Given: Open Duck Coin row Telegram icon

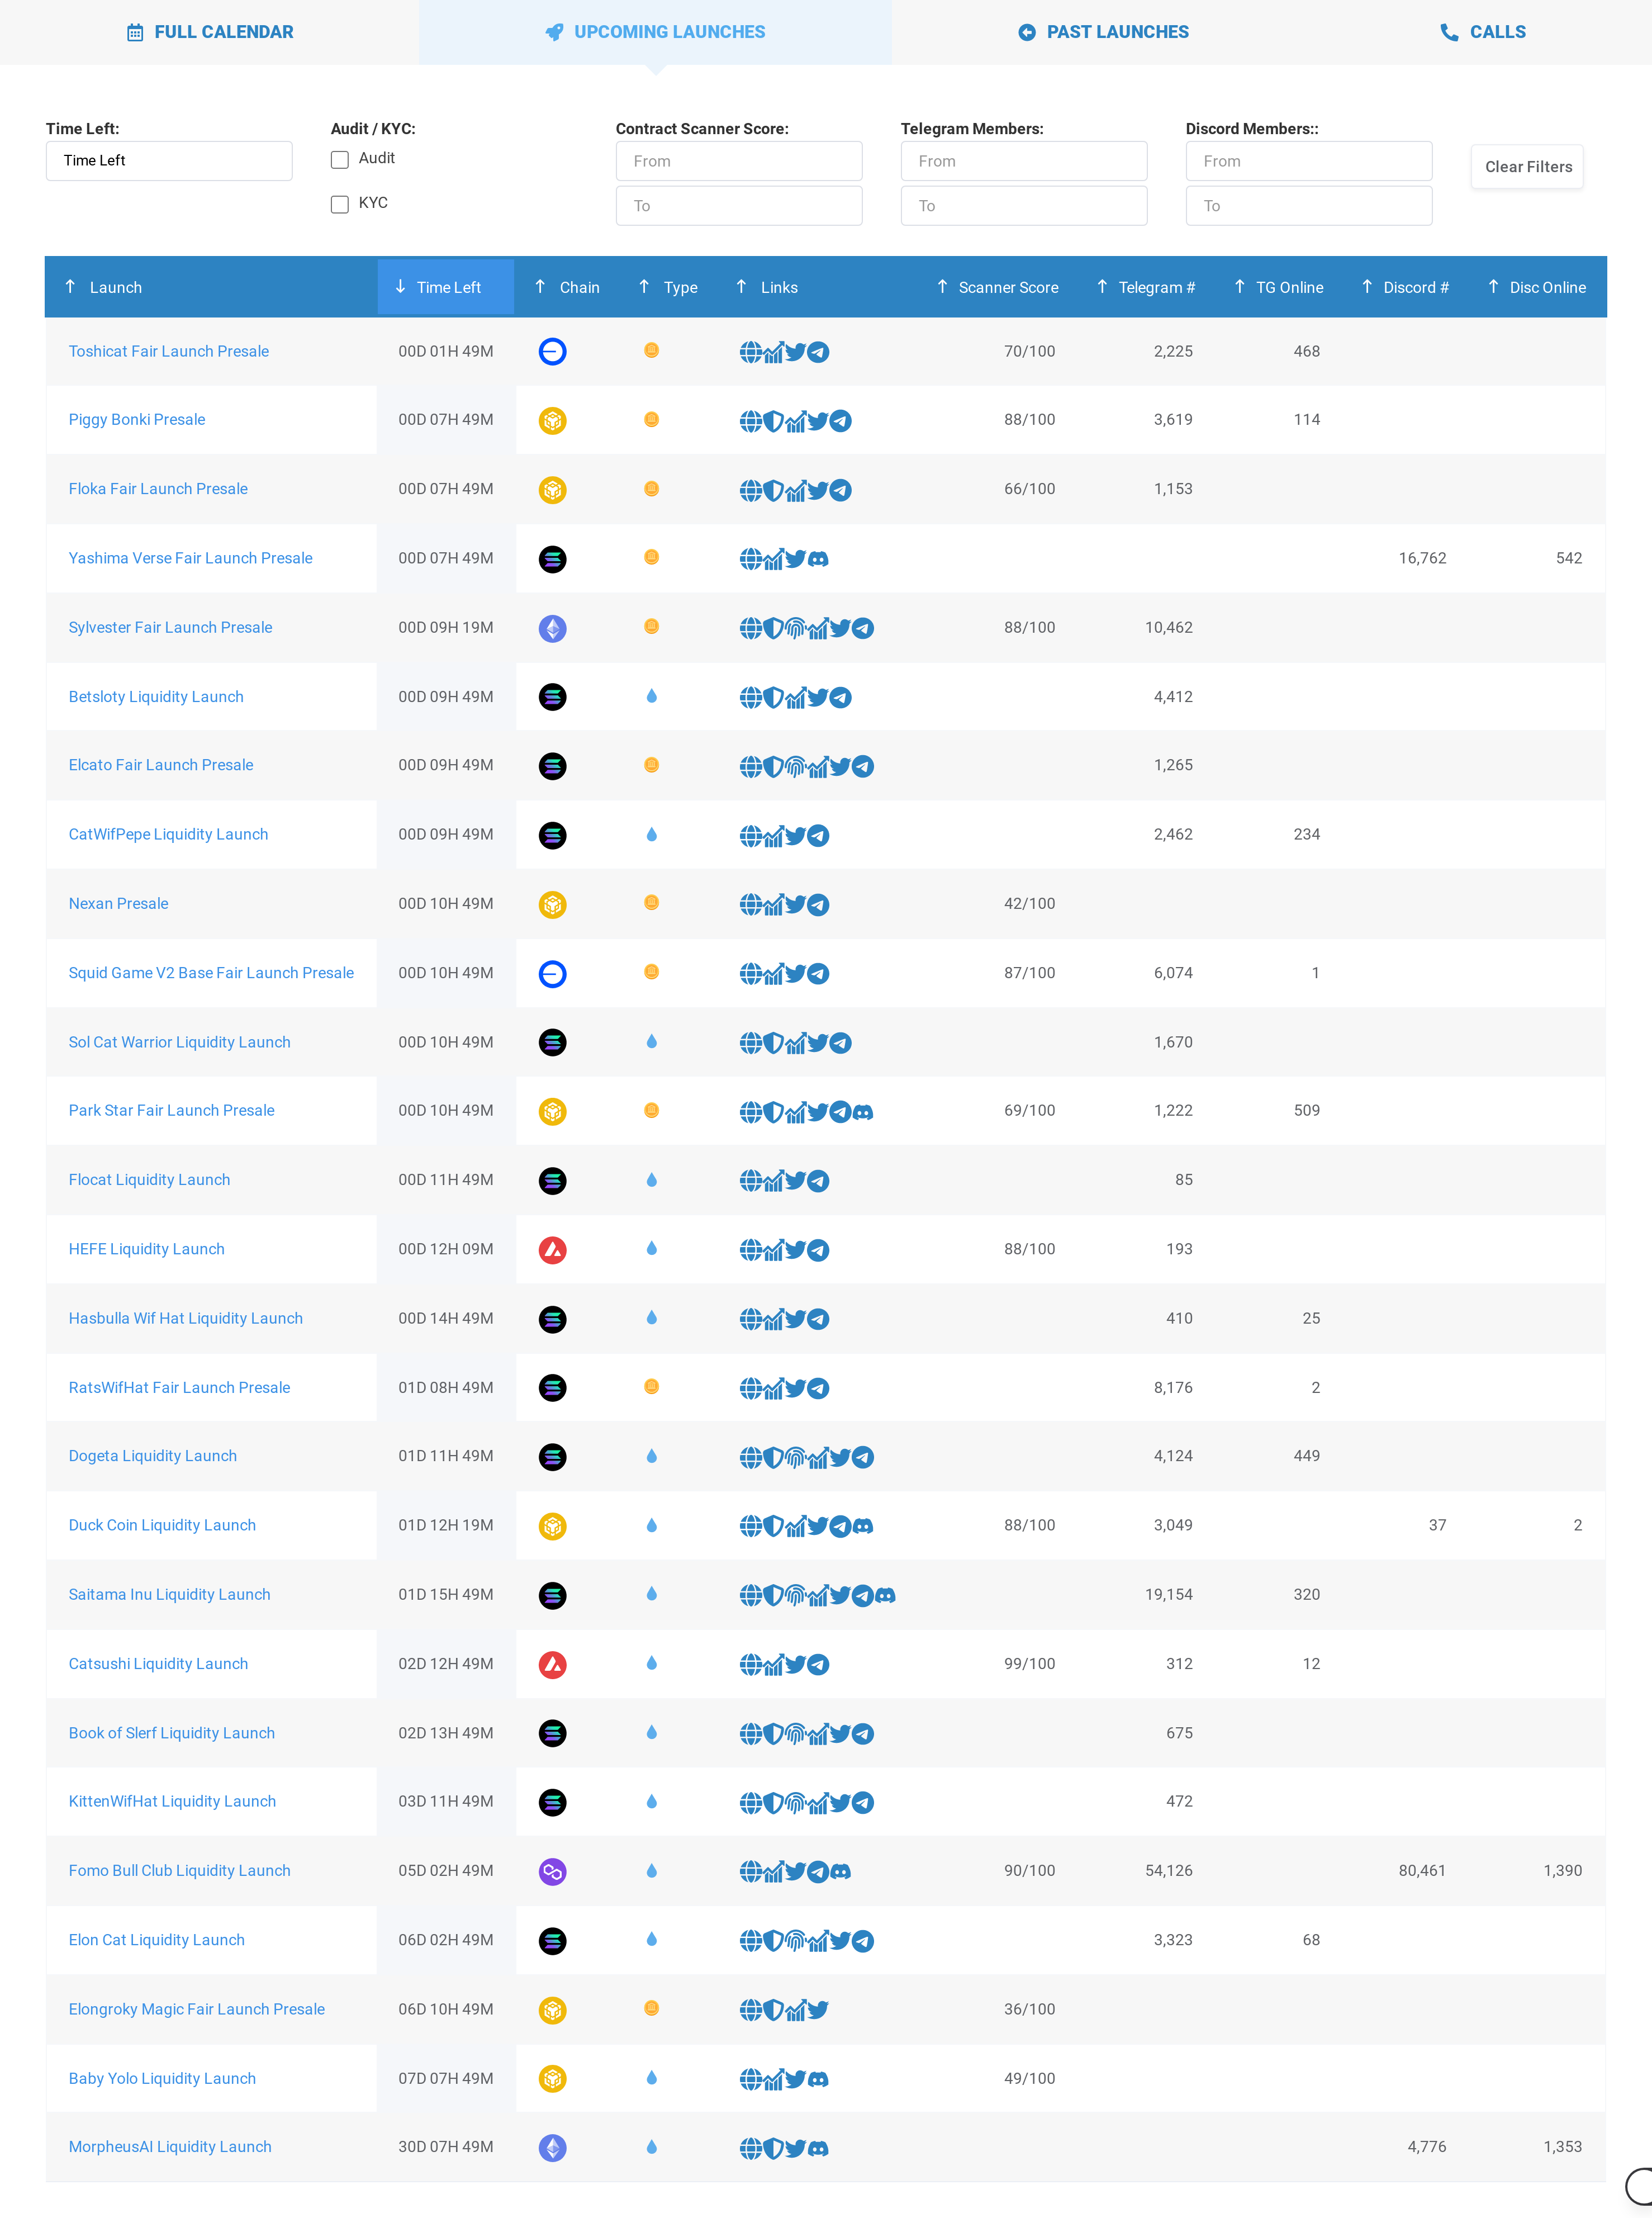Looking at the screenshot, I should [x=840, y=1526].
